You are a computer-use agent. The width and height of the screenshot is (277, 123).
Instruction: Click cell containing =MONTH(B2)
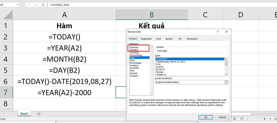point(64,59)
